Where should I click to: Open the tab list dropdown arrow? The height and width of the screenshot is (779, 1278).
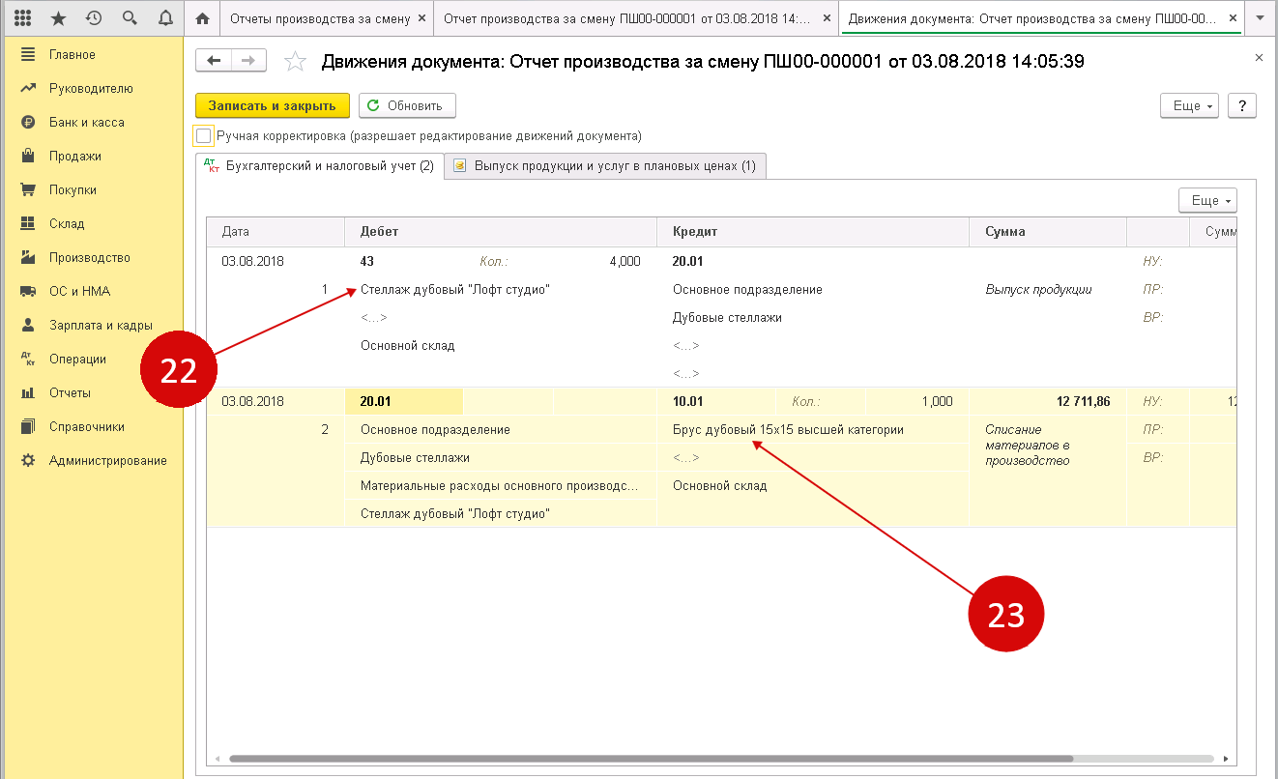[x=1259, y=18]
